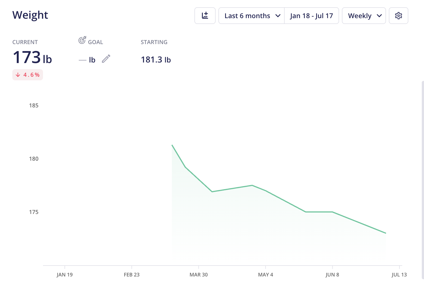Expand the Weekly interval dropdown

click(364, 16)
